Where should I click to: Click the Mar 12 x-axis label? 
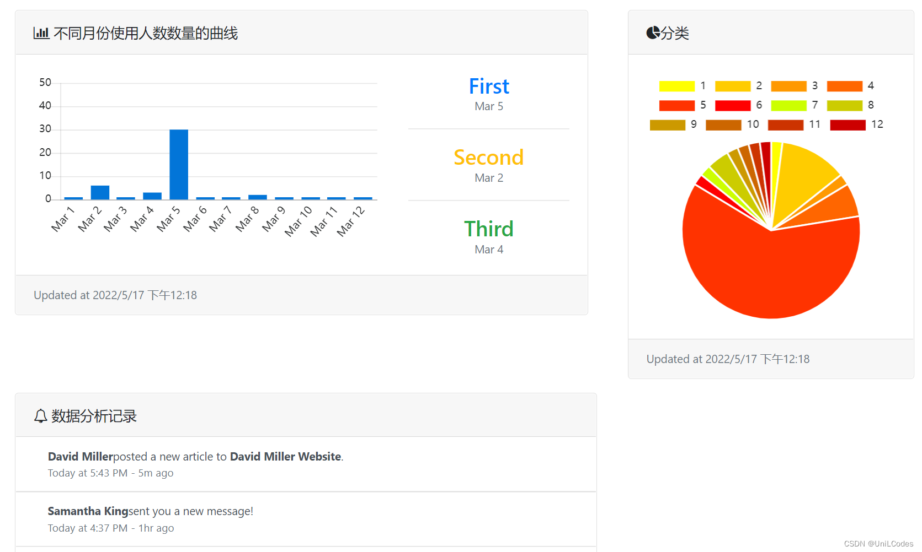[x=351, y=221]
